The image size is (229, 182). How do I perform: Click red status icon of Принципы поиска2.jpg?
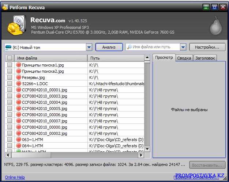pyautogui.click(x=19, y=71)
